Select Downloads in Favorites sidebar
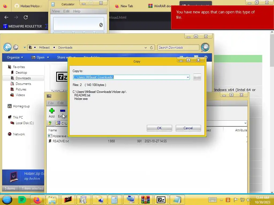274x205 pixels. point(23,78)
